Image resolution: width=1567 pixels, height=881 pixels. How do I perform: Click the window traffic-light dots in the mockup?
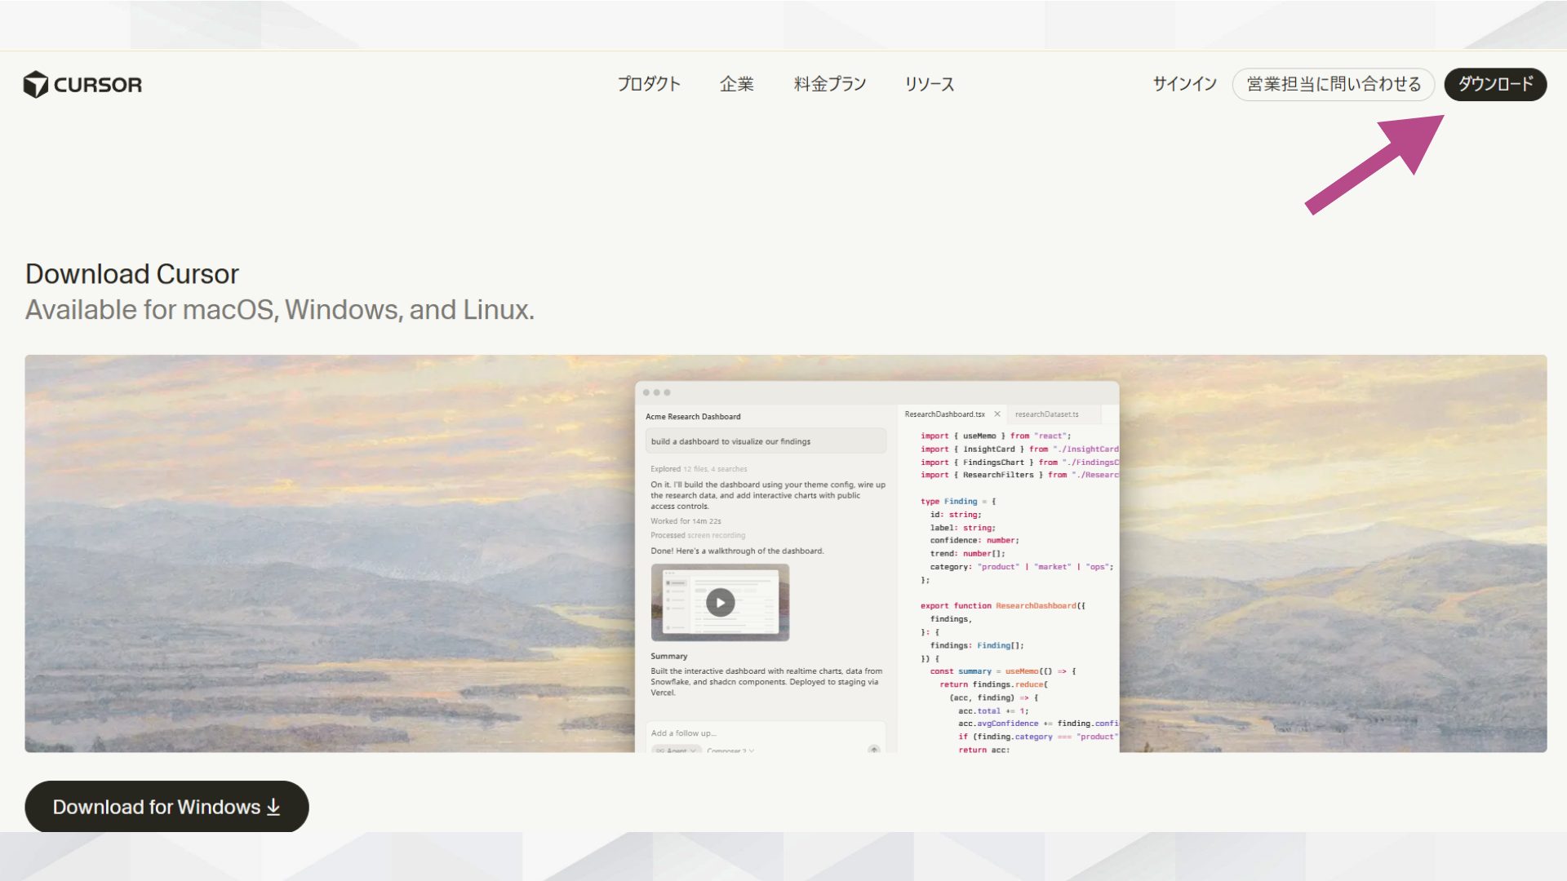click(x=656, y=393)
